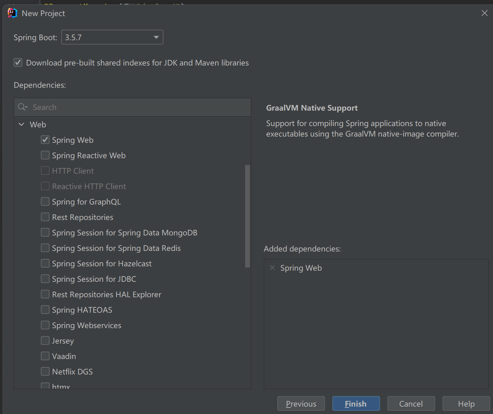Click the Web category label
Viewport: 493px width, 414px height.
(x=38, y=125)
